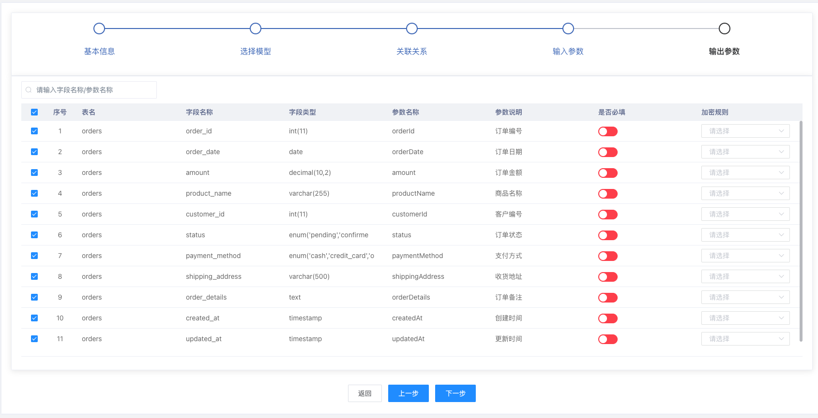Click the 输入参数 step circle

tap(568, 29)
